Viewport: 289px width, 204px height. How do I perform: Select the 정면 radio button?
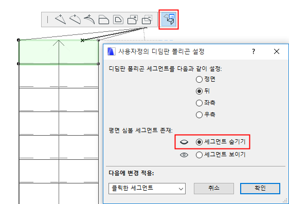[x=199, y=79]
